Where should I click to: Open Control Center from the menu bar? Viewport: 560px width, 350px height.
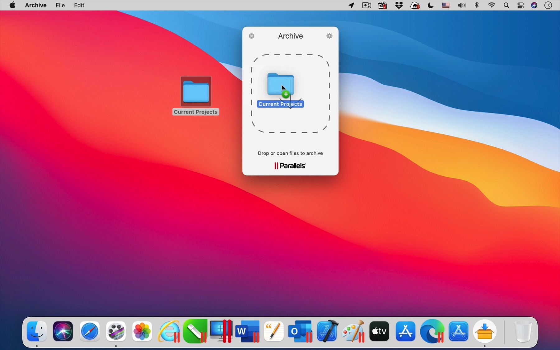(520, 5)
